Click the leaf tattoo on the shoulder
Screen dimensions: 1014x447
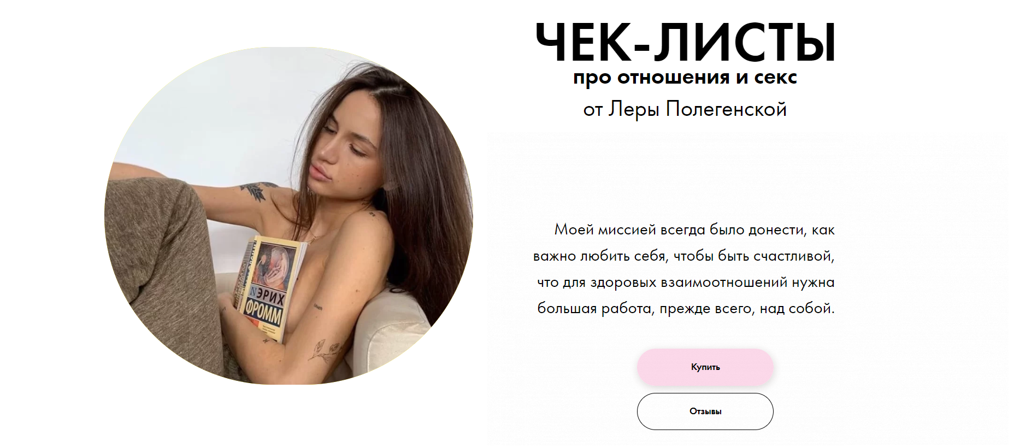pyautogui.click(x=253, y=191)
